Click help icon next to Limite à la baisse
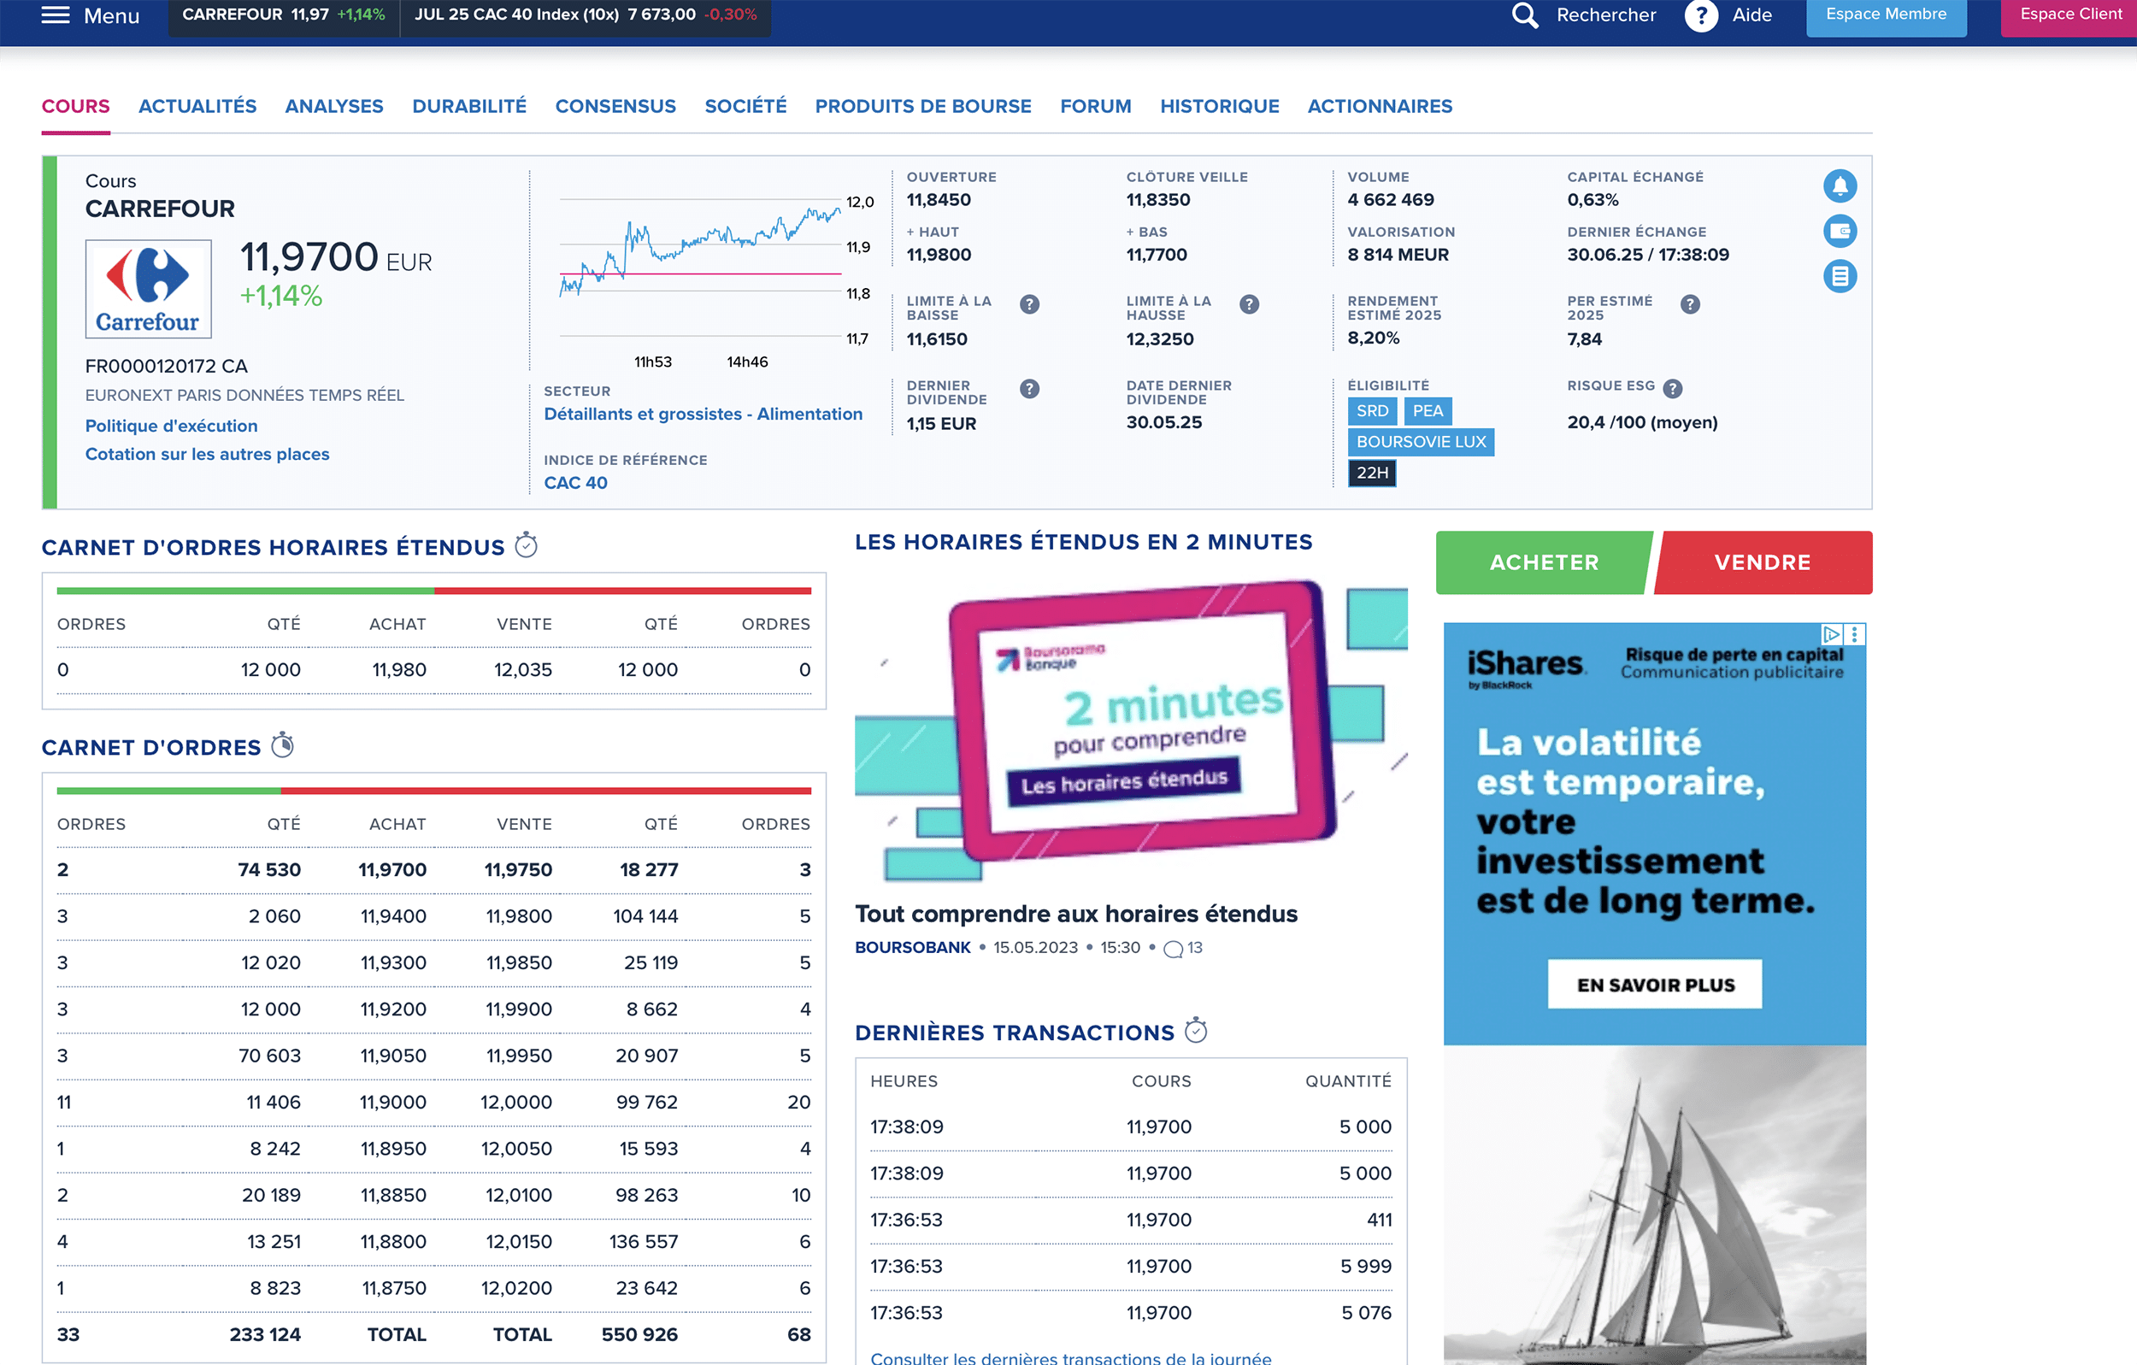The width and height of the screenshot is (2137, 1365). (1029, 304)
